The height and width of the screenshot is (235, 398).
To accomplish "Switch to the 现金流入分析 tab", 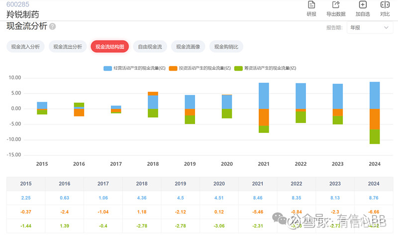I will pos(26,47).
